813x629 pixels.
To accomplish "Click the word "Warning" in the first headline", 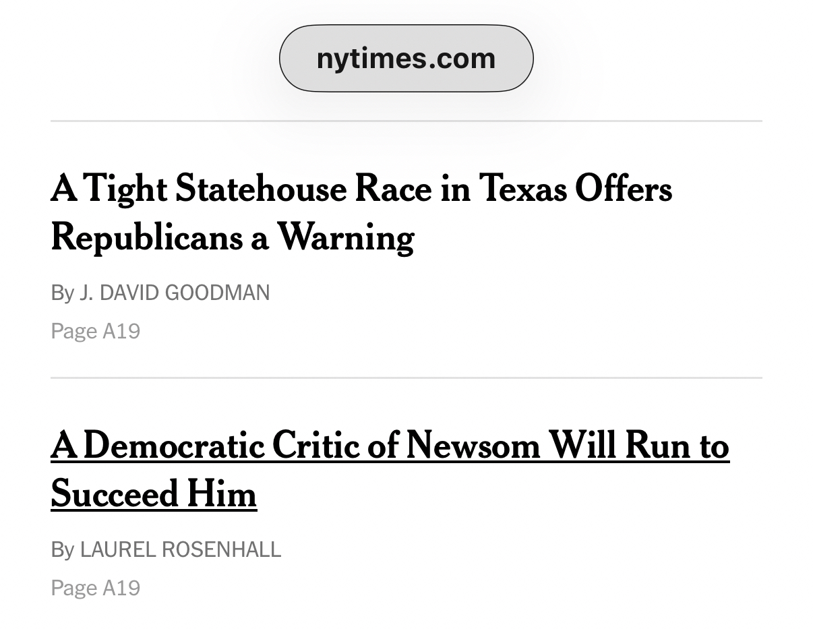I will click(x=346, y=237).
